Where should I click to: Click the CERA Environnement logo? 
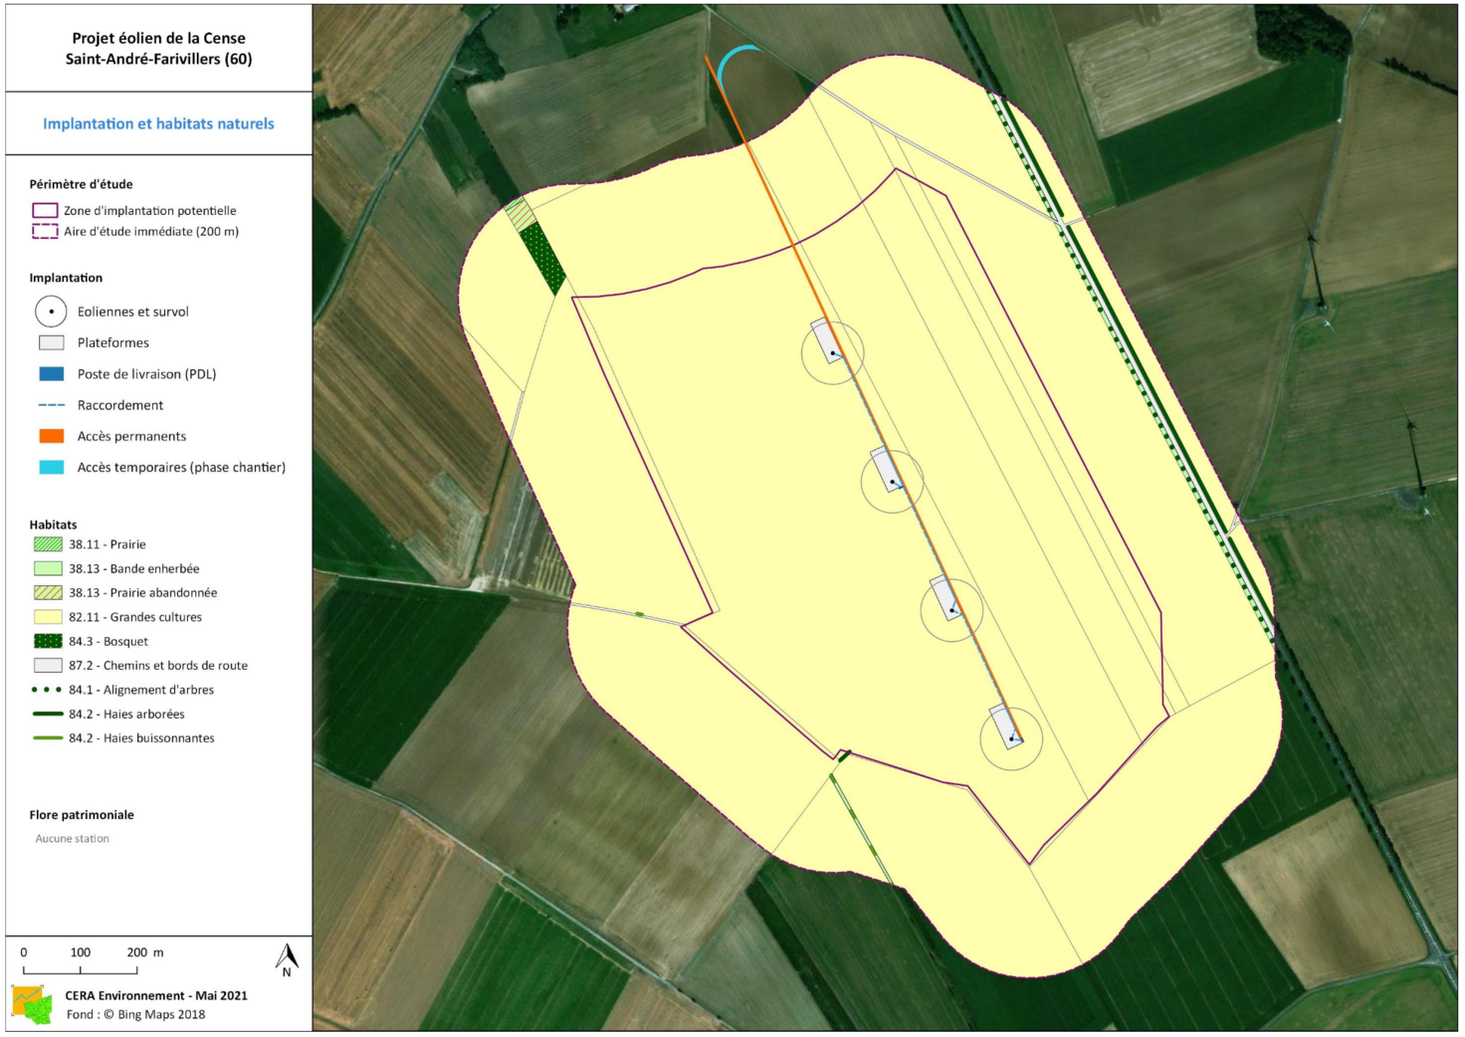[x=32, y=1005]
